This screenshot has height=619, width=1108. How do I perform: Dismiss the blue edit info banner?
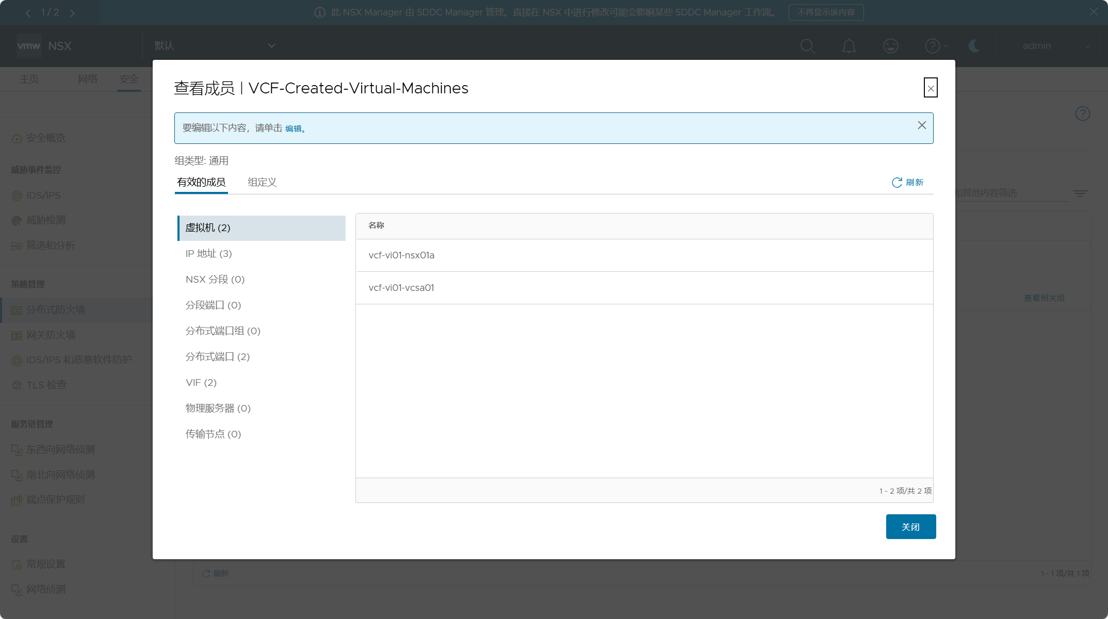[922, 125]
